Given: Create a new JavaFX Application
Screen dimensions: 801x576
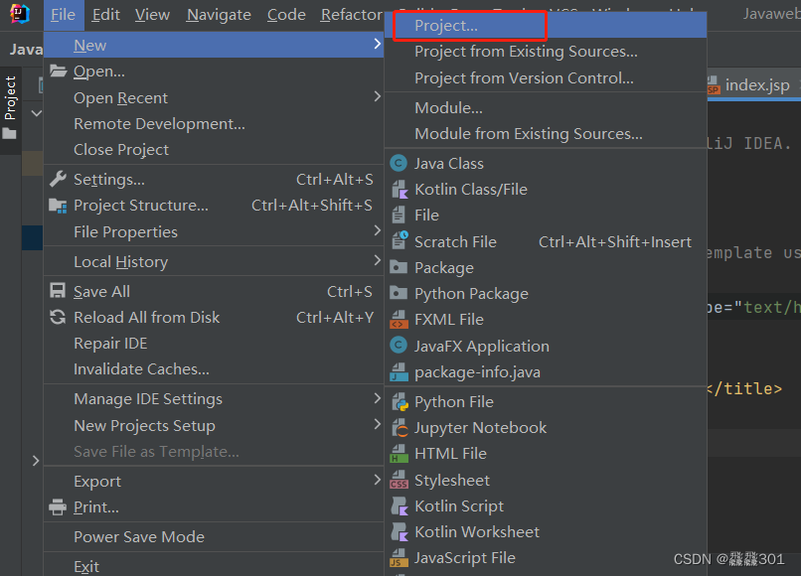Looking at the screenshot, I should tap(473, 345).
